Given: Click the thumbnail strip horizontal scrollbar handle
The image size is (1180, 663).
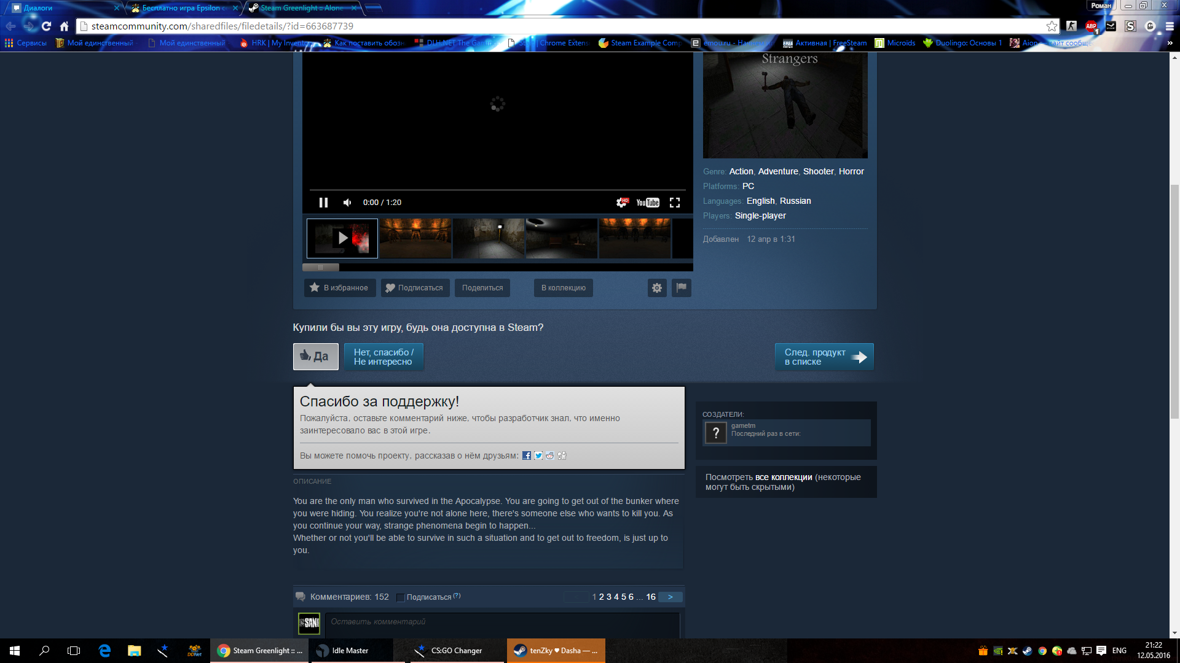Looking at the screenshot, I should [321, 268].
